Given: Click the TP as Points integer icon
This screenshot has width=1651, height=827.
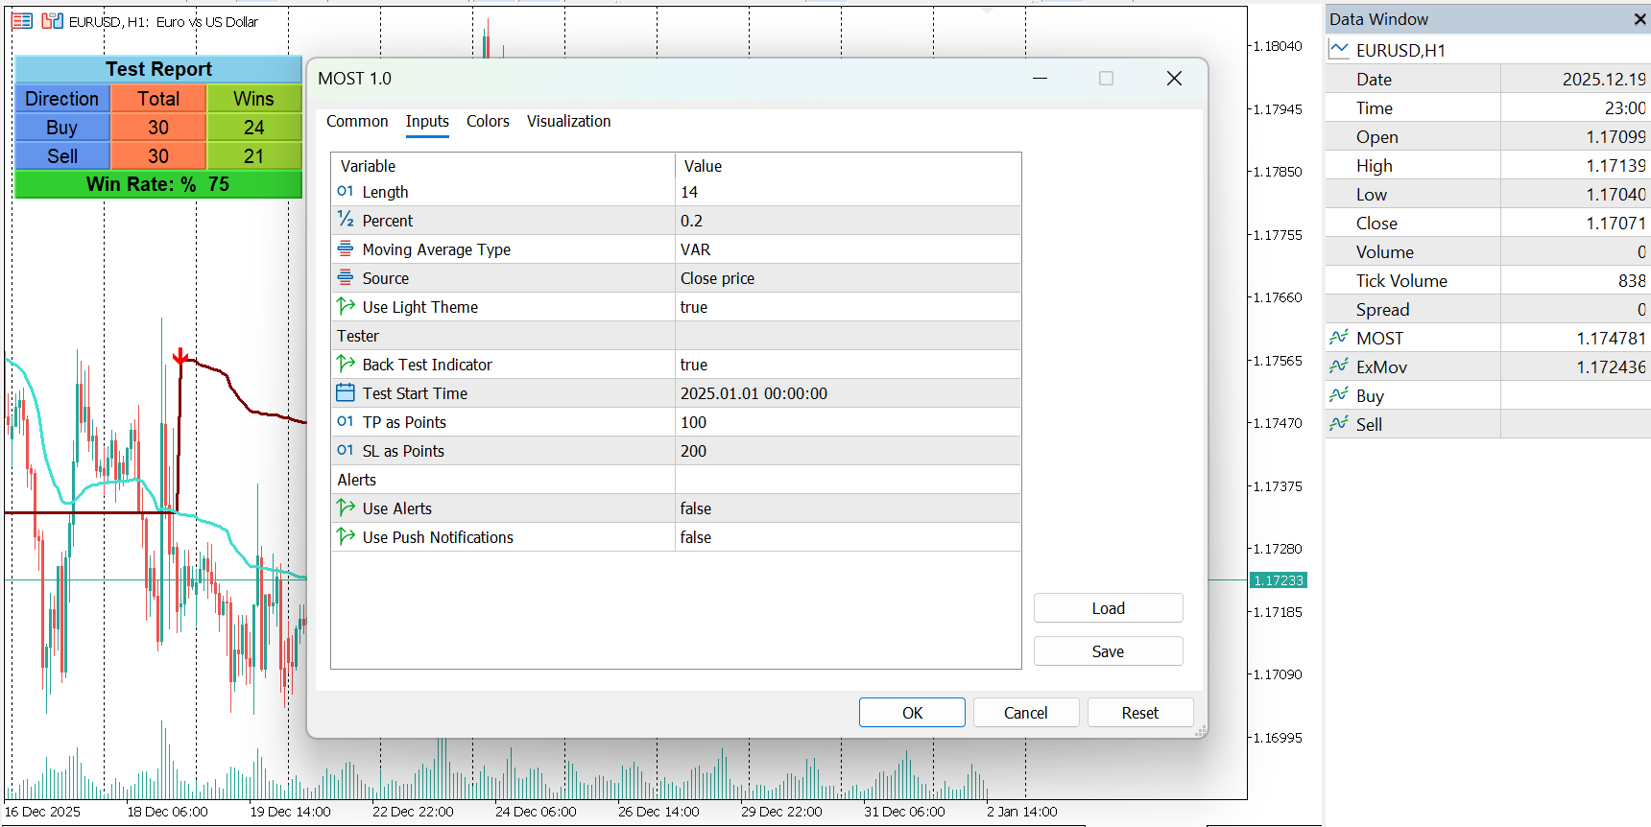Looking at the screenshot, I should (x=346, y=421).
